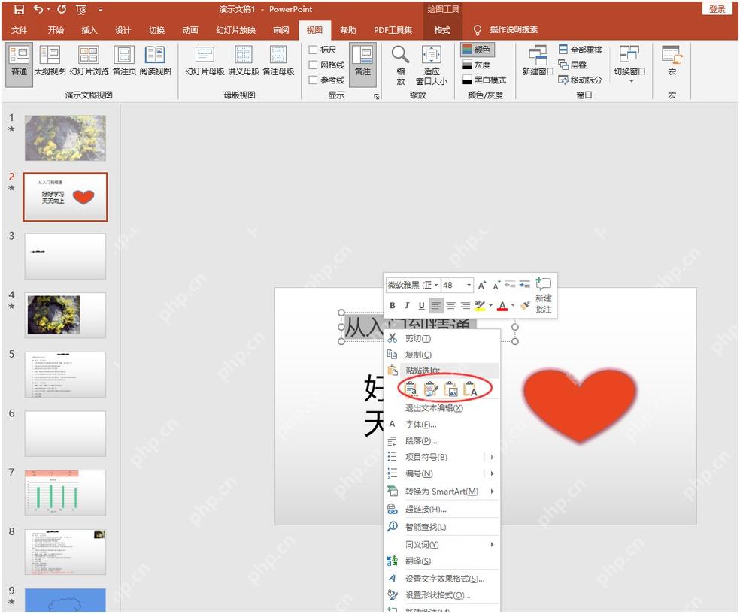The width and height of the screenshot is (740, 614).
Task: Save the presentation with the floppy icon
Action: pos(19,9)
